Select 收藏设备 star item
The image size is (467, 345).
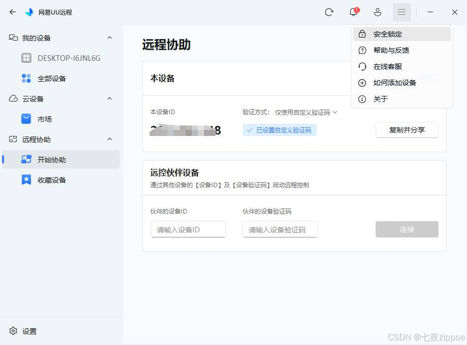[x=51, y=180]
